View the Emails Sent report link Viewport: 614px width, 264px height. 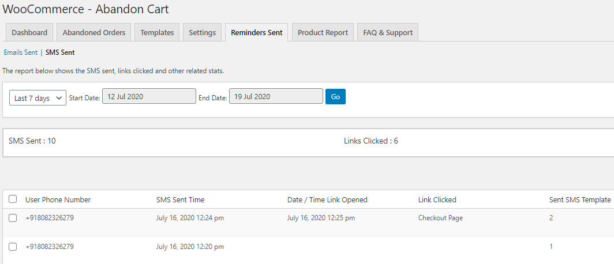21,52
